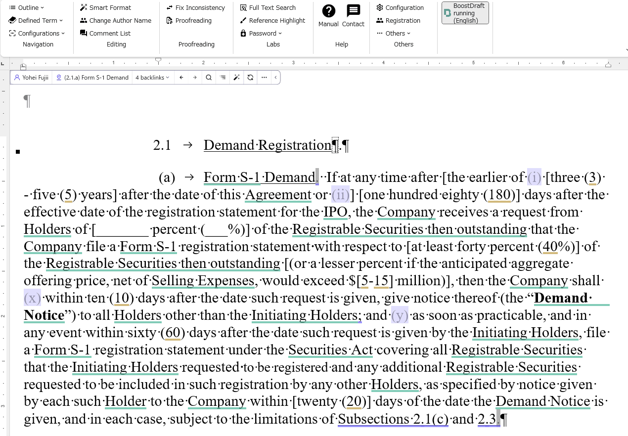
Task: Click the refresh icon in the document toolbar
Action: coord(250,77)
